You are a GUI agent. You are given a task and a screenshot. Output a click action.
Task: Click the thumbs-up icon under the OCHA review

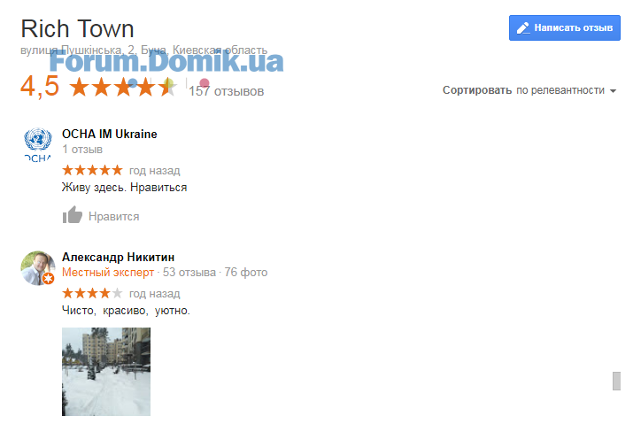point(73,215)
